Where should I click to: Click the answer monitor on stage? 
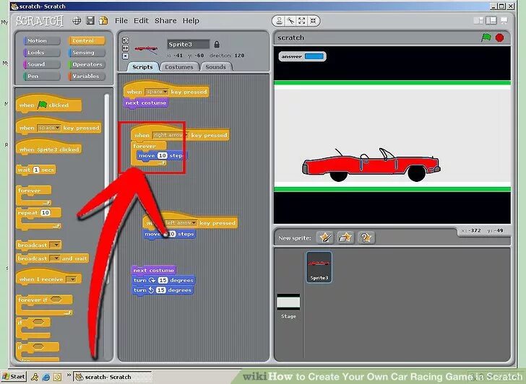[302, 56]
